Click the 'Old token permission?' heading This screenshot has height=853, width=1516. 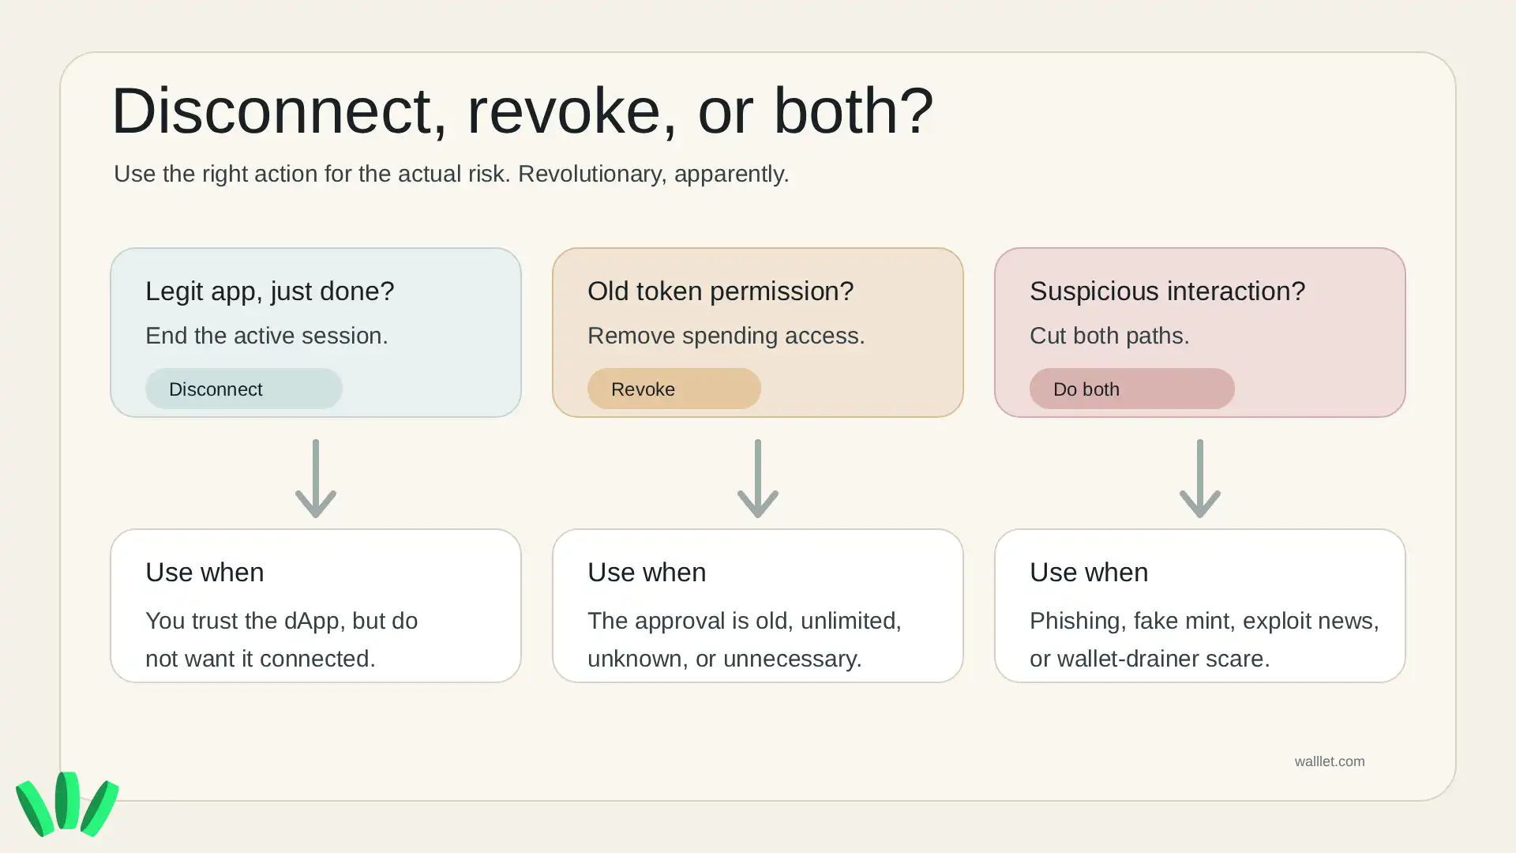coord(720,291)
